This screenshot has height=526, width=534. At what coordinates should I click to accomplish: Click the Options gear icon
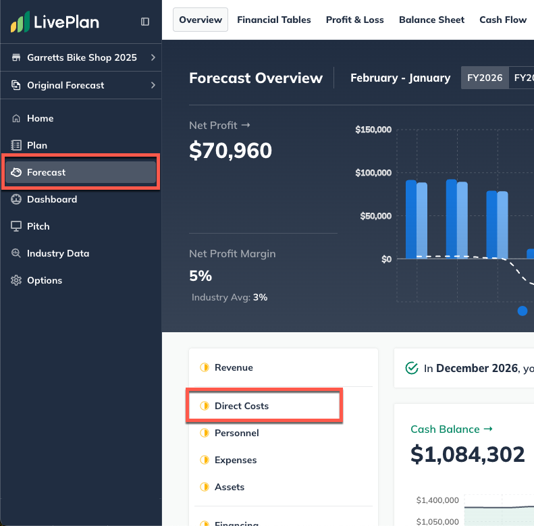click(x=16, y=280)
